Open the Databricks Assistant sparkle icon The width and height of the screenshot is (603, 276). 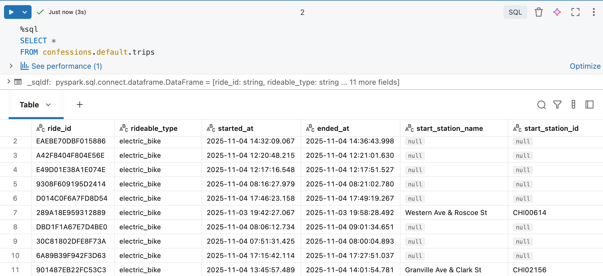click(557, 12)
